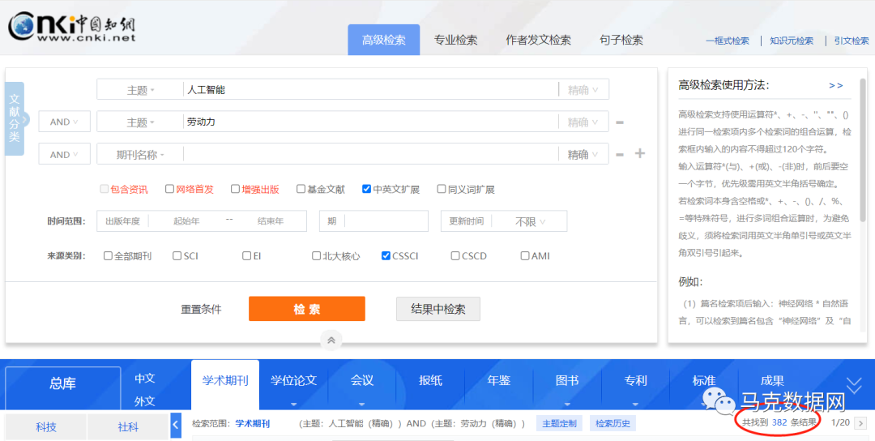Open the 更新时间 不限 dropdown
The width and height of the screenshot is (875, 441).
pos(529,221)
